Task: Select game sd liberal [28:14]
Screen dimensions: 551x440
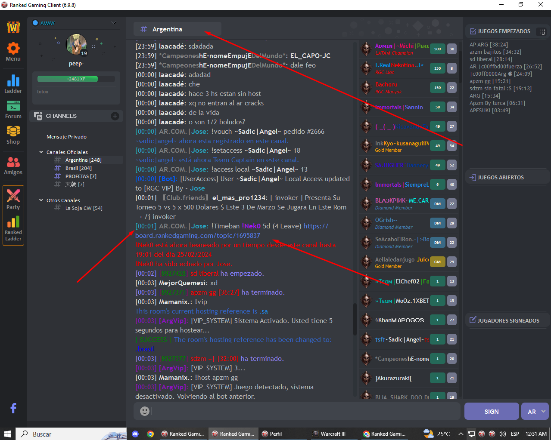Action: click(491, 59)
